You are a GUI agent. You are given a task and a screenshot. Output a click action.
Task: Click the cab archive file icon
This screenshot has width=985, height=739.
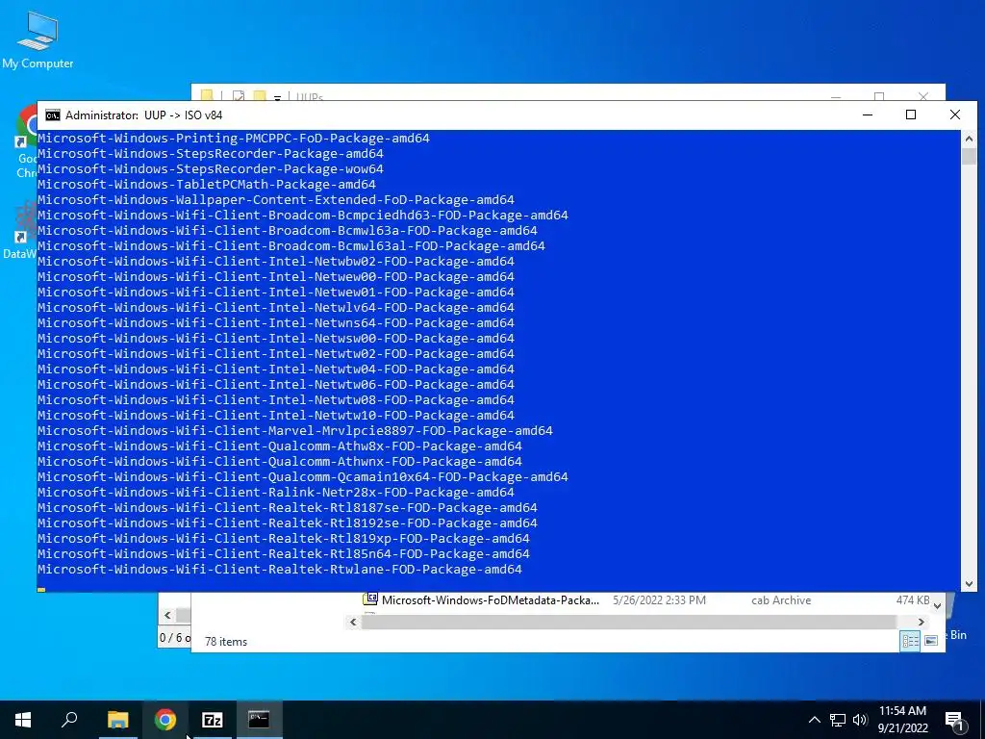tap(370, 599)
